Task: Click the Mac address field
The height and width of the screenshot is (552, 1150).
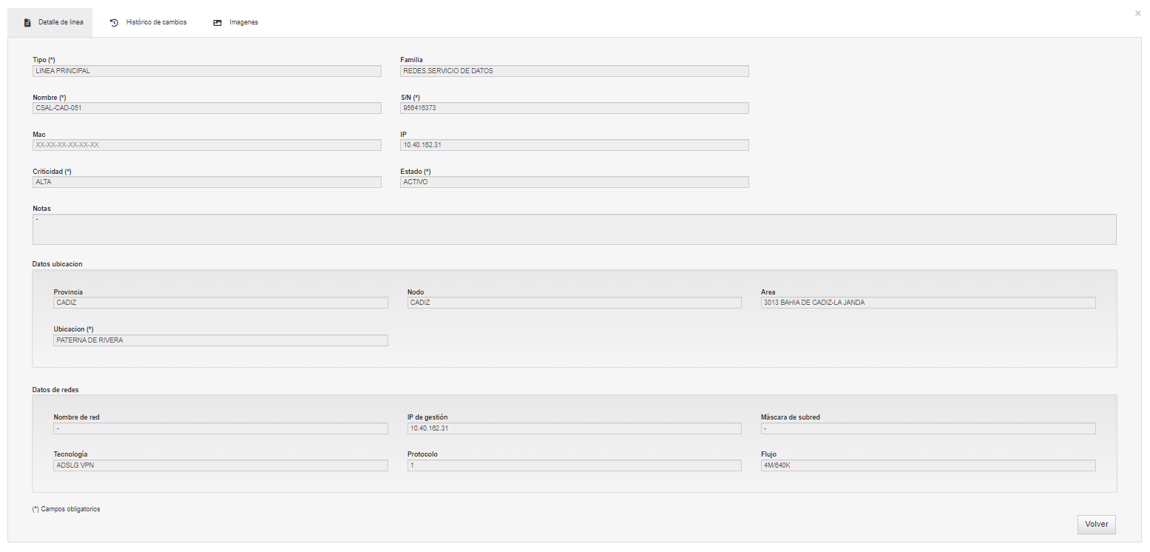Action: pyautogui.click(x=207, y=145)
